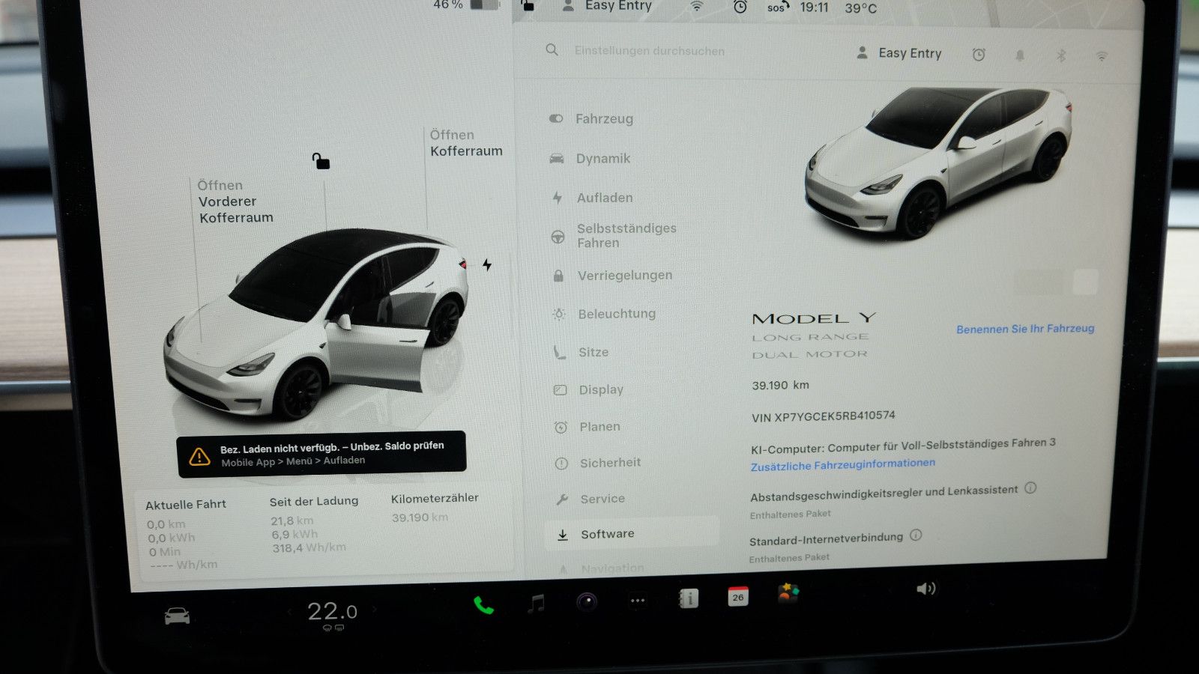
Task: Tap the Kilometerzähler trip card
Action: tap(435, 508)
